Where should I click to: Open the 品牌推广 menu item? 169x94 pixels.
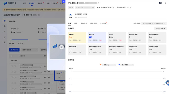click(x=41, y=3)
